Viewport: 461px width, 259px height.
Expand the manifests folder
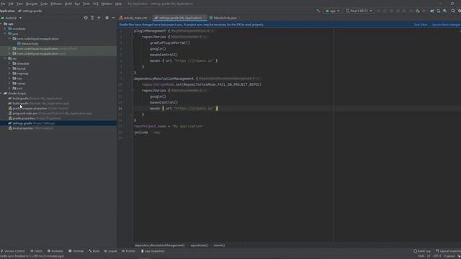point(5,29)
